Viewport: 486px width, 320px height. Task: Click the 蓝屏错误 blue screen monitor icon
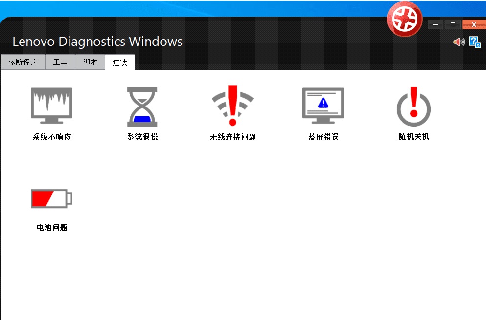pyautogui.click(x=324, y=106)
